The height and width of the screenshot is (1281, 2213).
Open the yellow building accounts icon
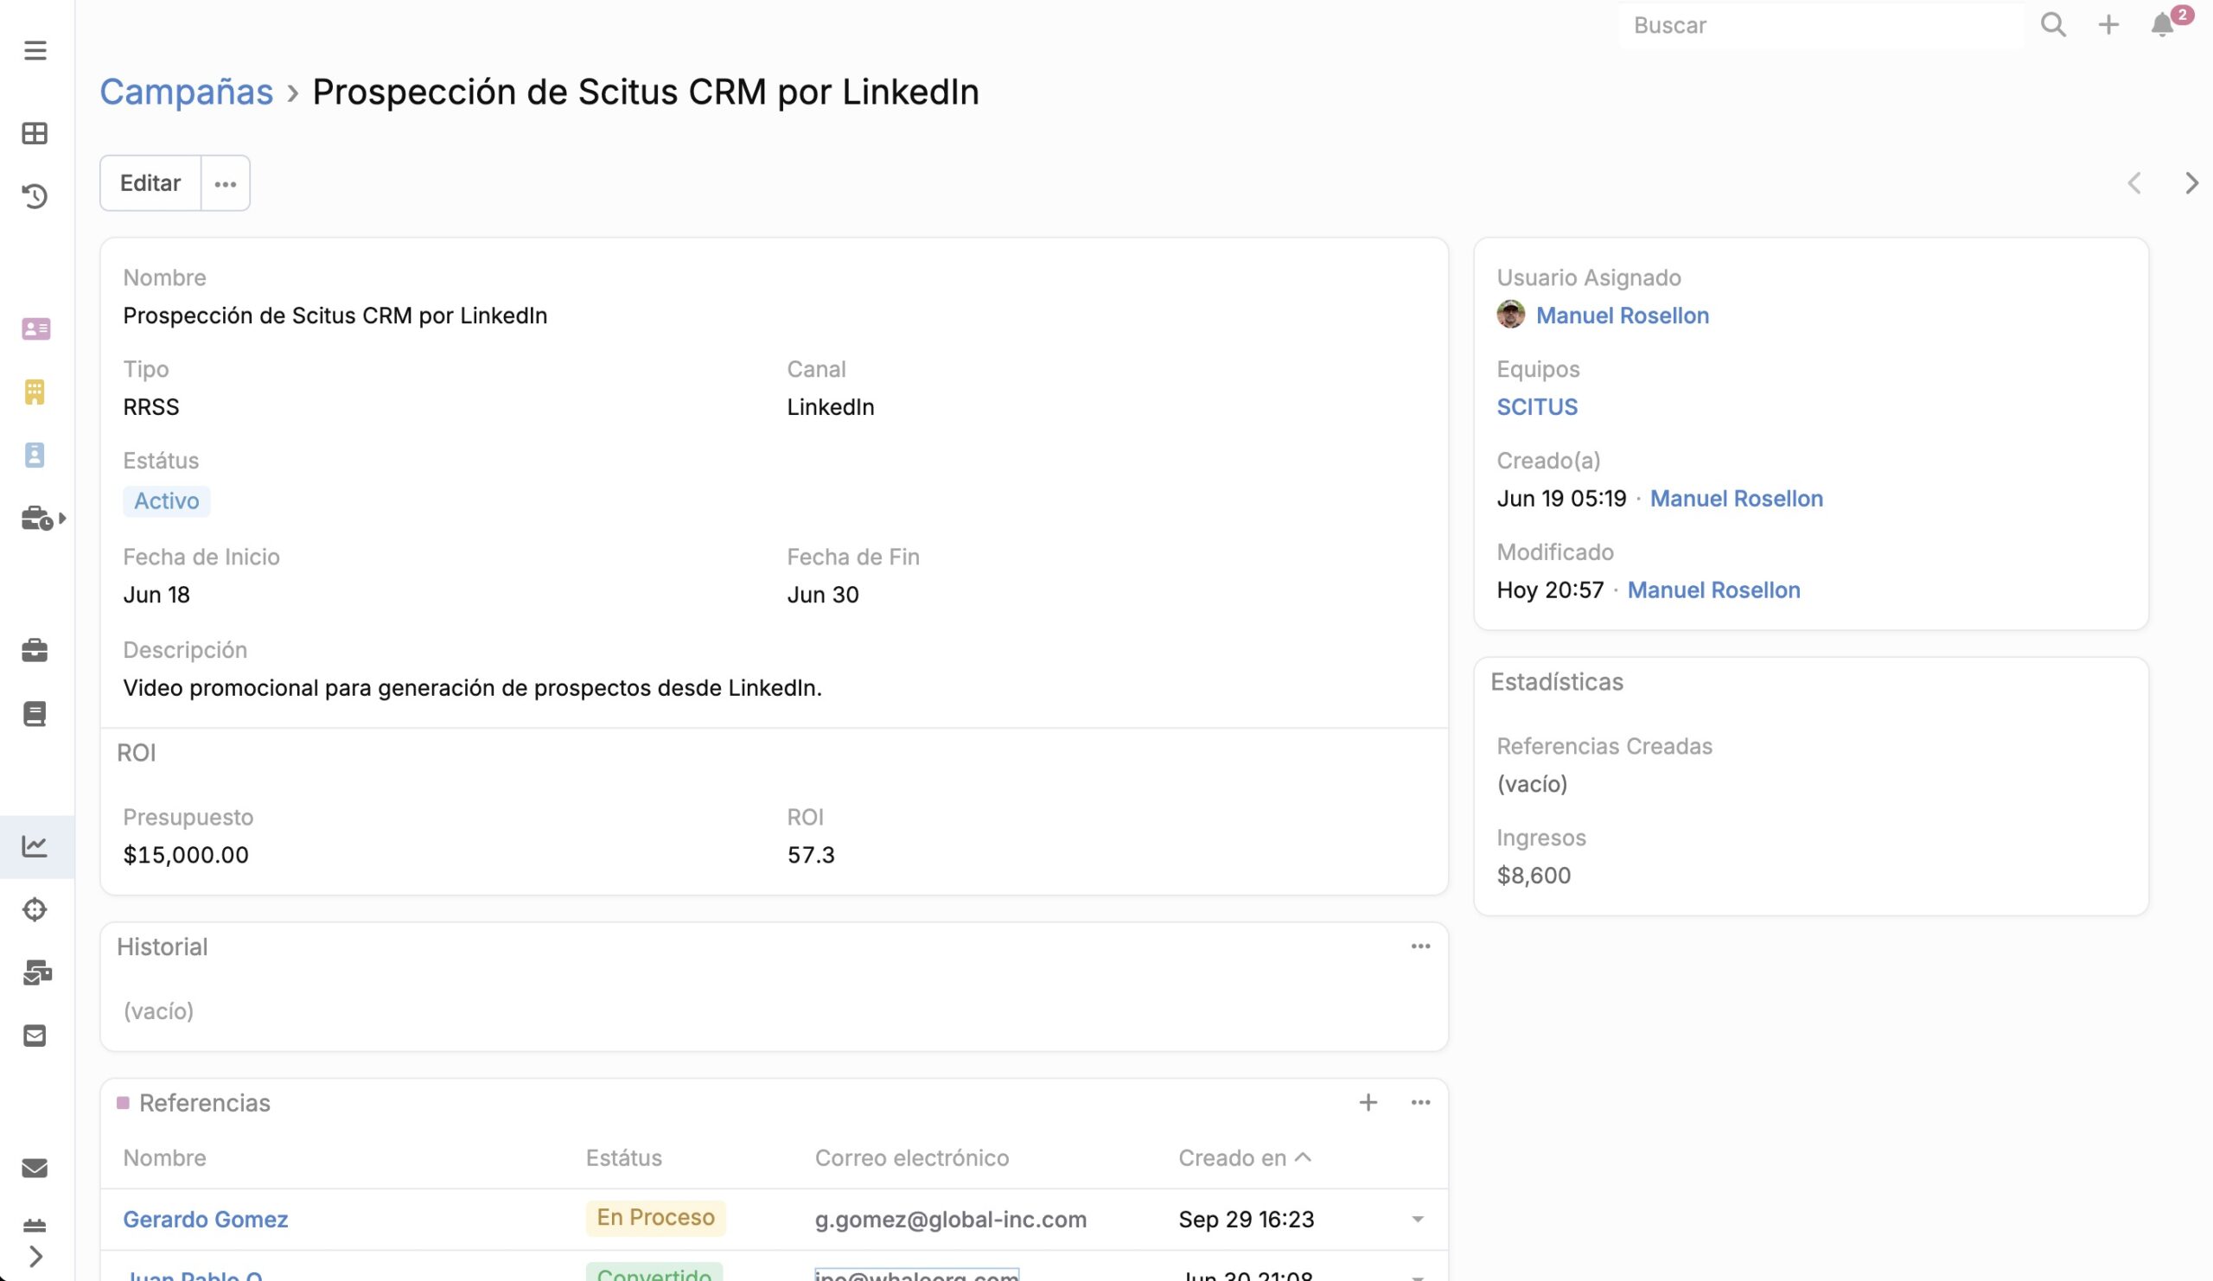[x=35, y=392]
